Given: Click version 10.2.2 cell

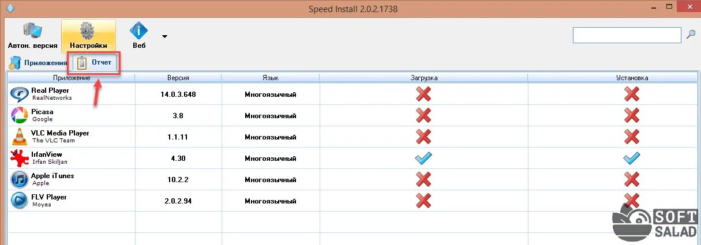Looking at the screenshot, I should (x=178, y=179).
